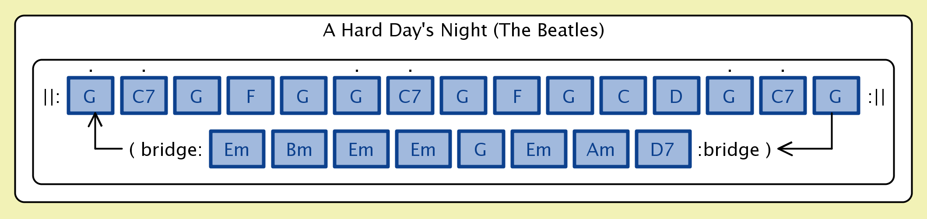Select the Am chord box

(601, 149)
